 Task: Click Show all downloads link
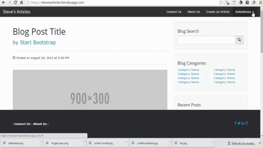coord(243,143)
